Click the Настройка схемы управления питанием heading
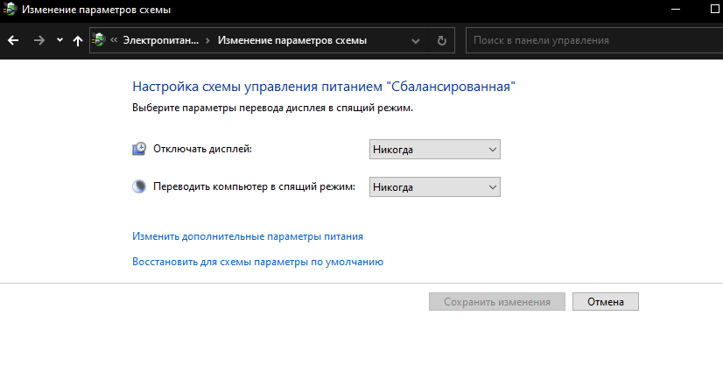Image resolution: width=723 pixels, height=365 pixels. point(324,87)
